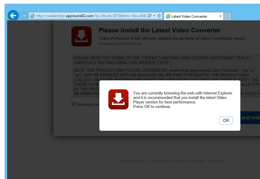Open the Privacy Policy link

(133, 161)
